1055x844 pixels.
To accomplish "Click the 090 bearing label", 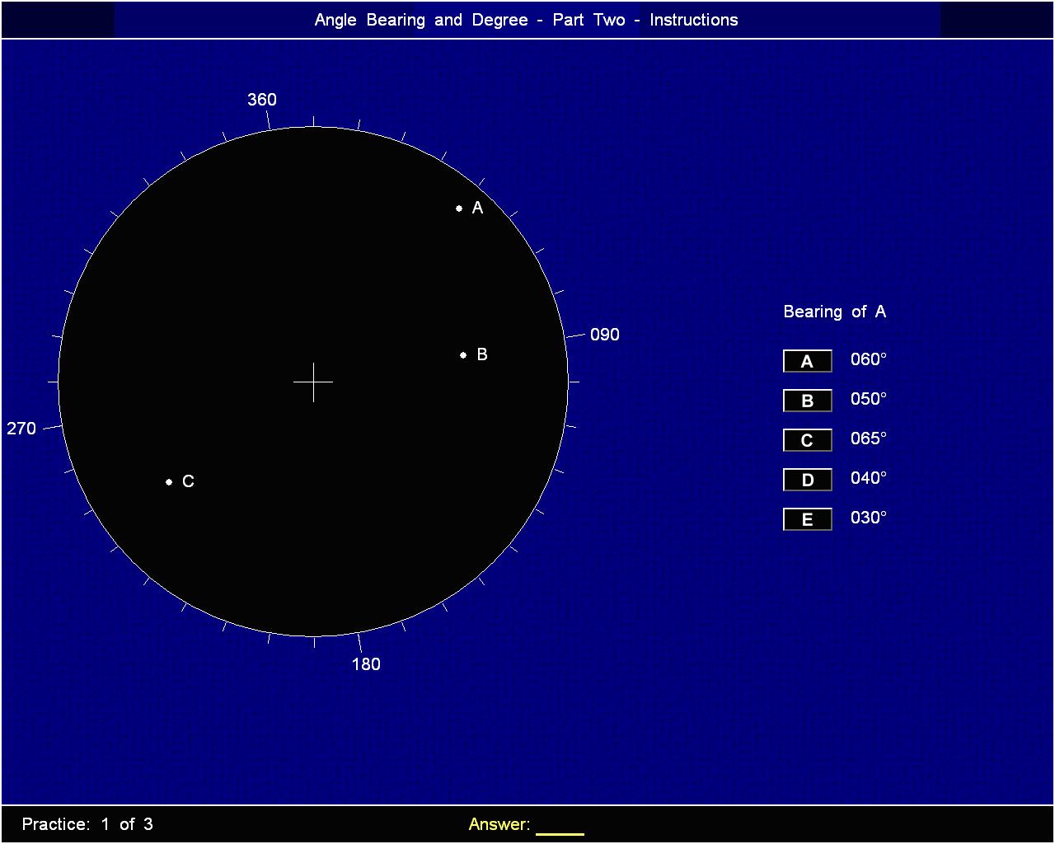I will pyautogui.click(x=604, y=335).
